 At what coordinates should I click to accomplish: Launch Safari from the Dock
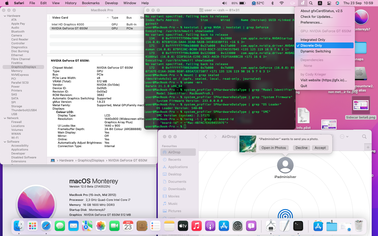(x=46, y=226)
